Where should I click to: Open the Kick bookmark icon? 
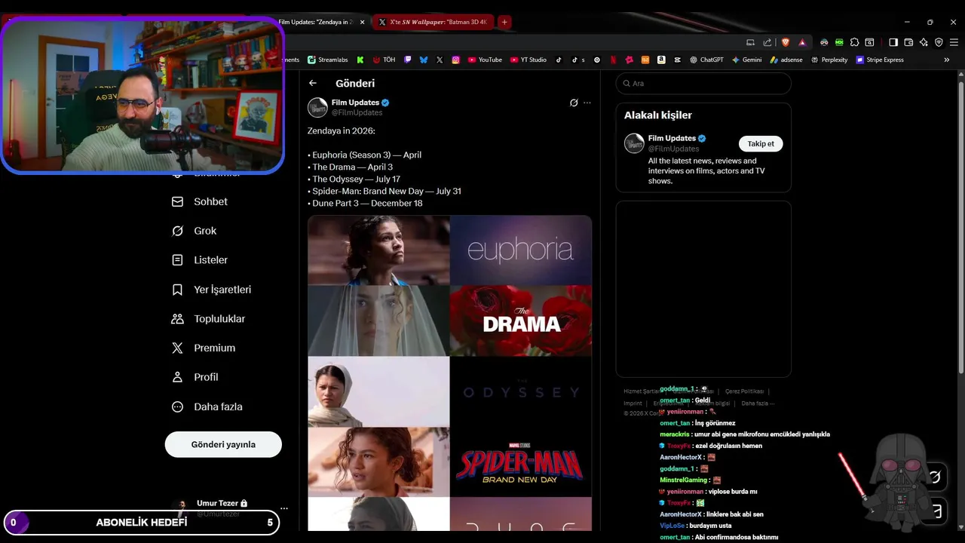point(360,60)
